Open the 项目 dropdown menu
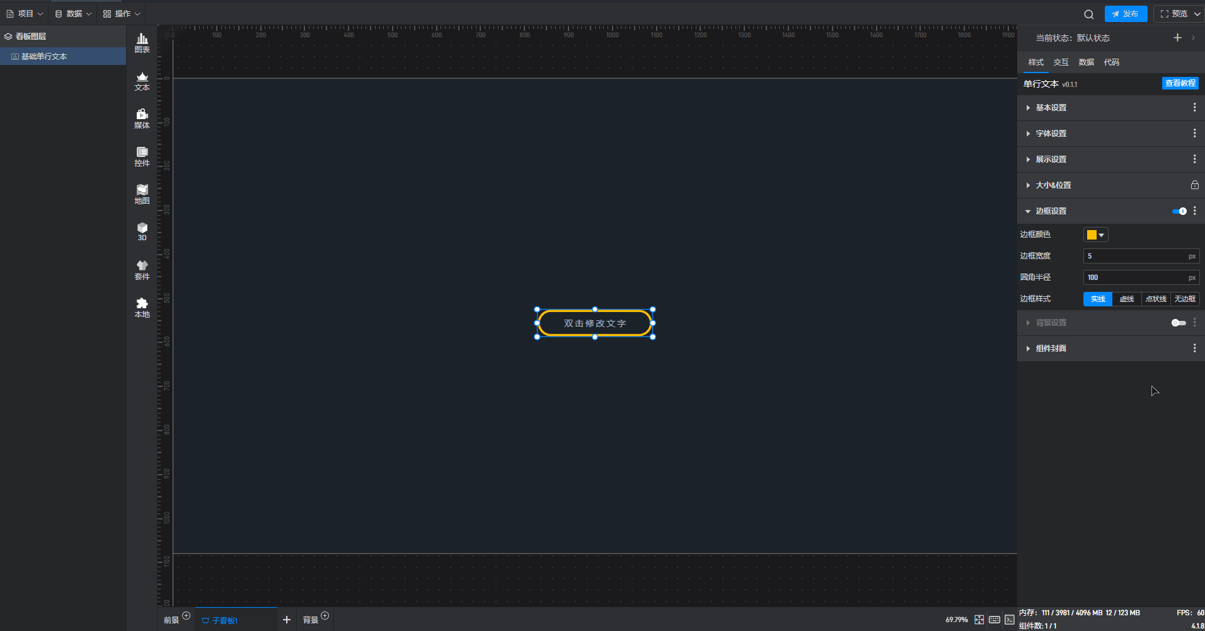 coord(25,14)
